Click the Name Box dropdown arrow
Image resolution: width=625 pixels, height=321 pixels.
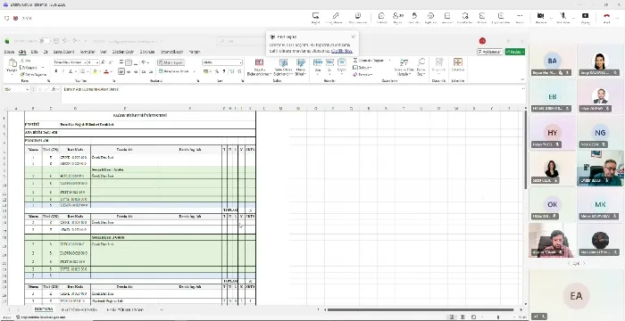[x=28, y=89]
